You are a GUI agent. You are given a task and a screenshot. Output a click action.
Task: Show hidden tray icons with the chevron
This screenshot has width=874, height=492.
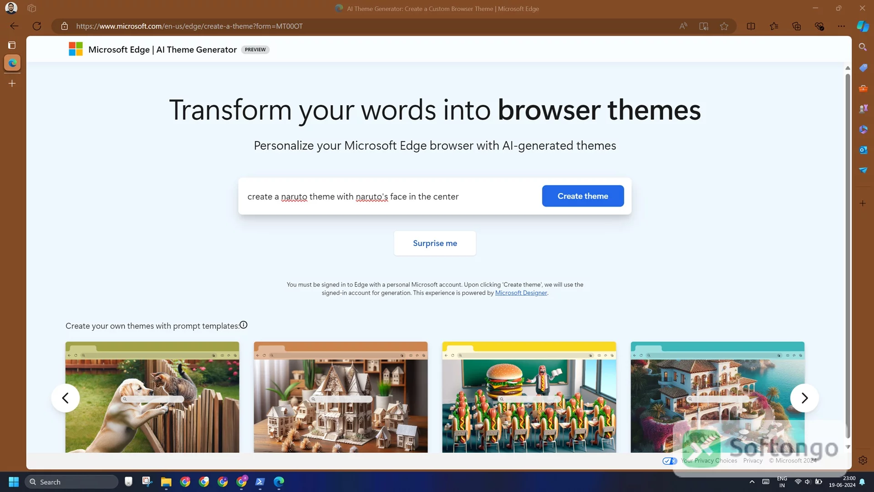[752, 482]
